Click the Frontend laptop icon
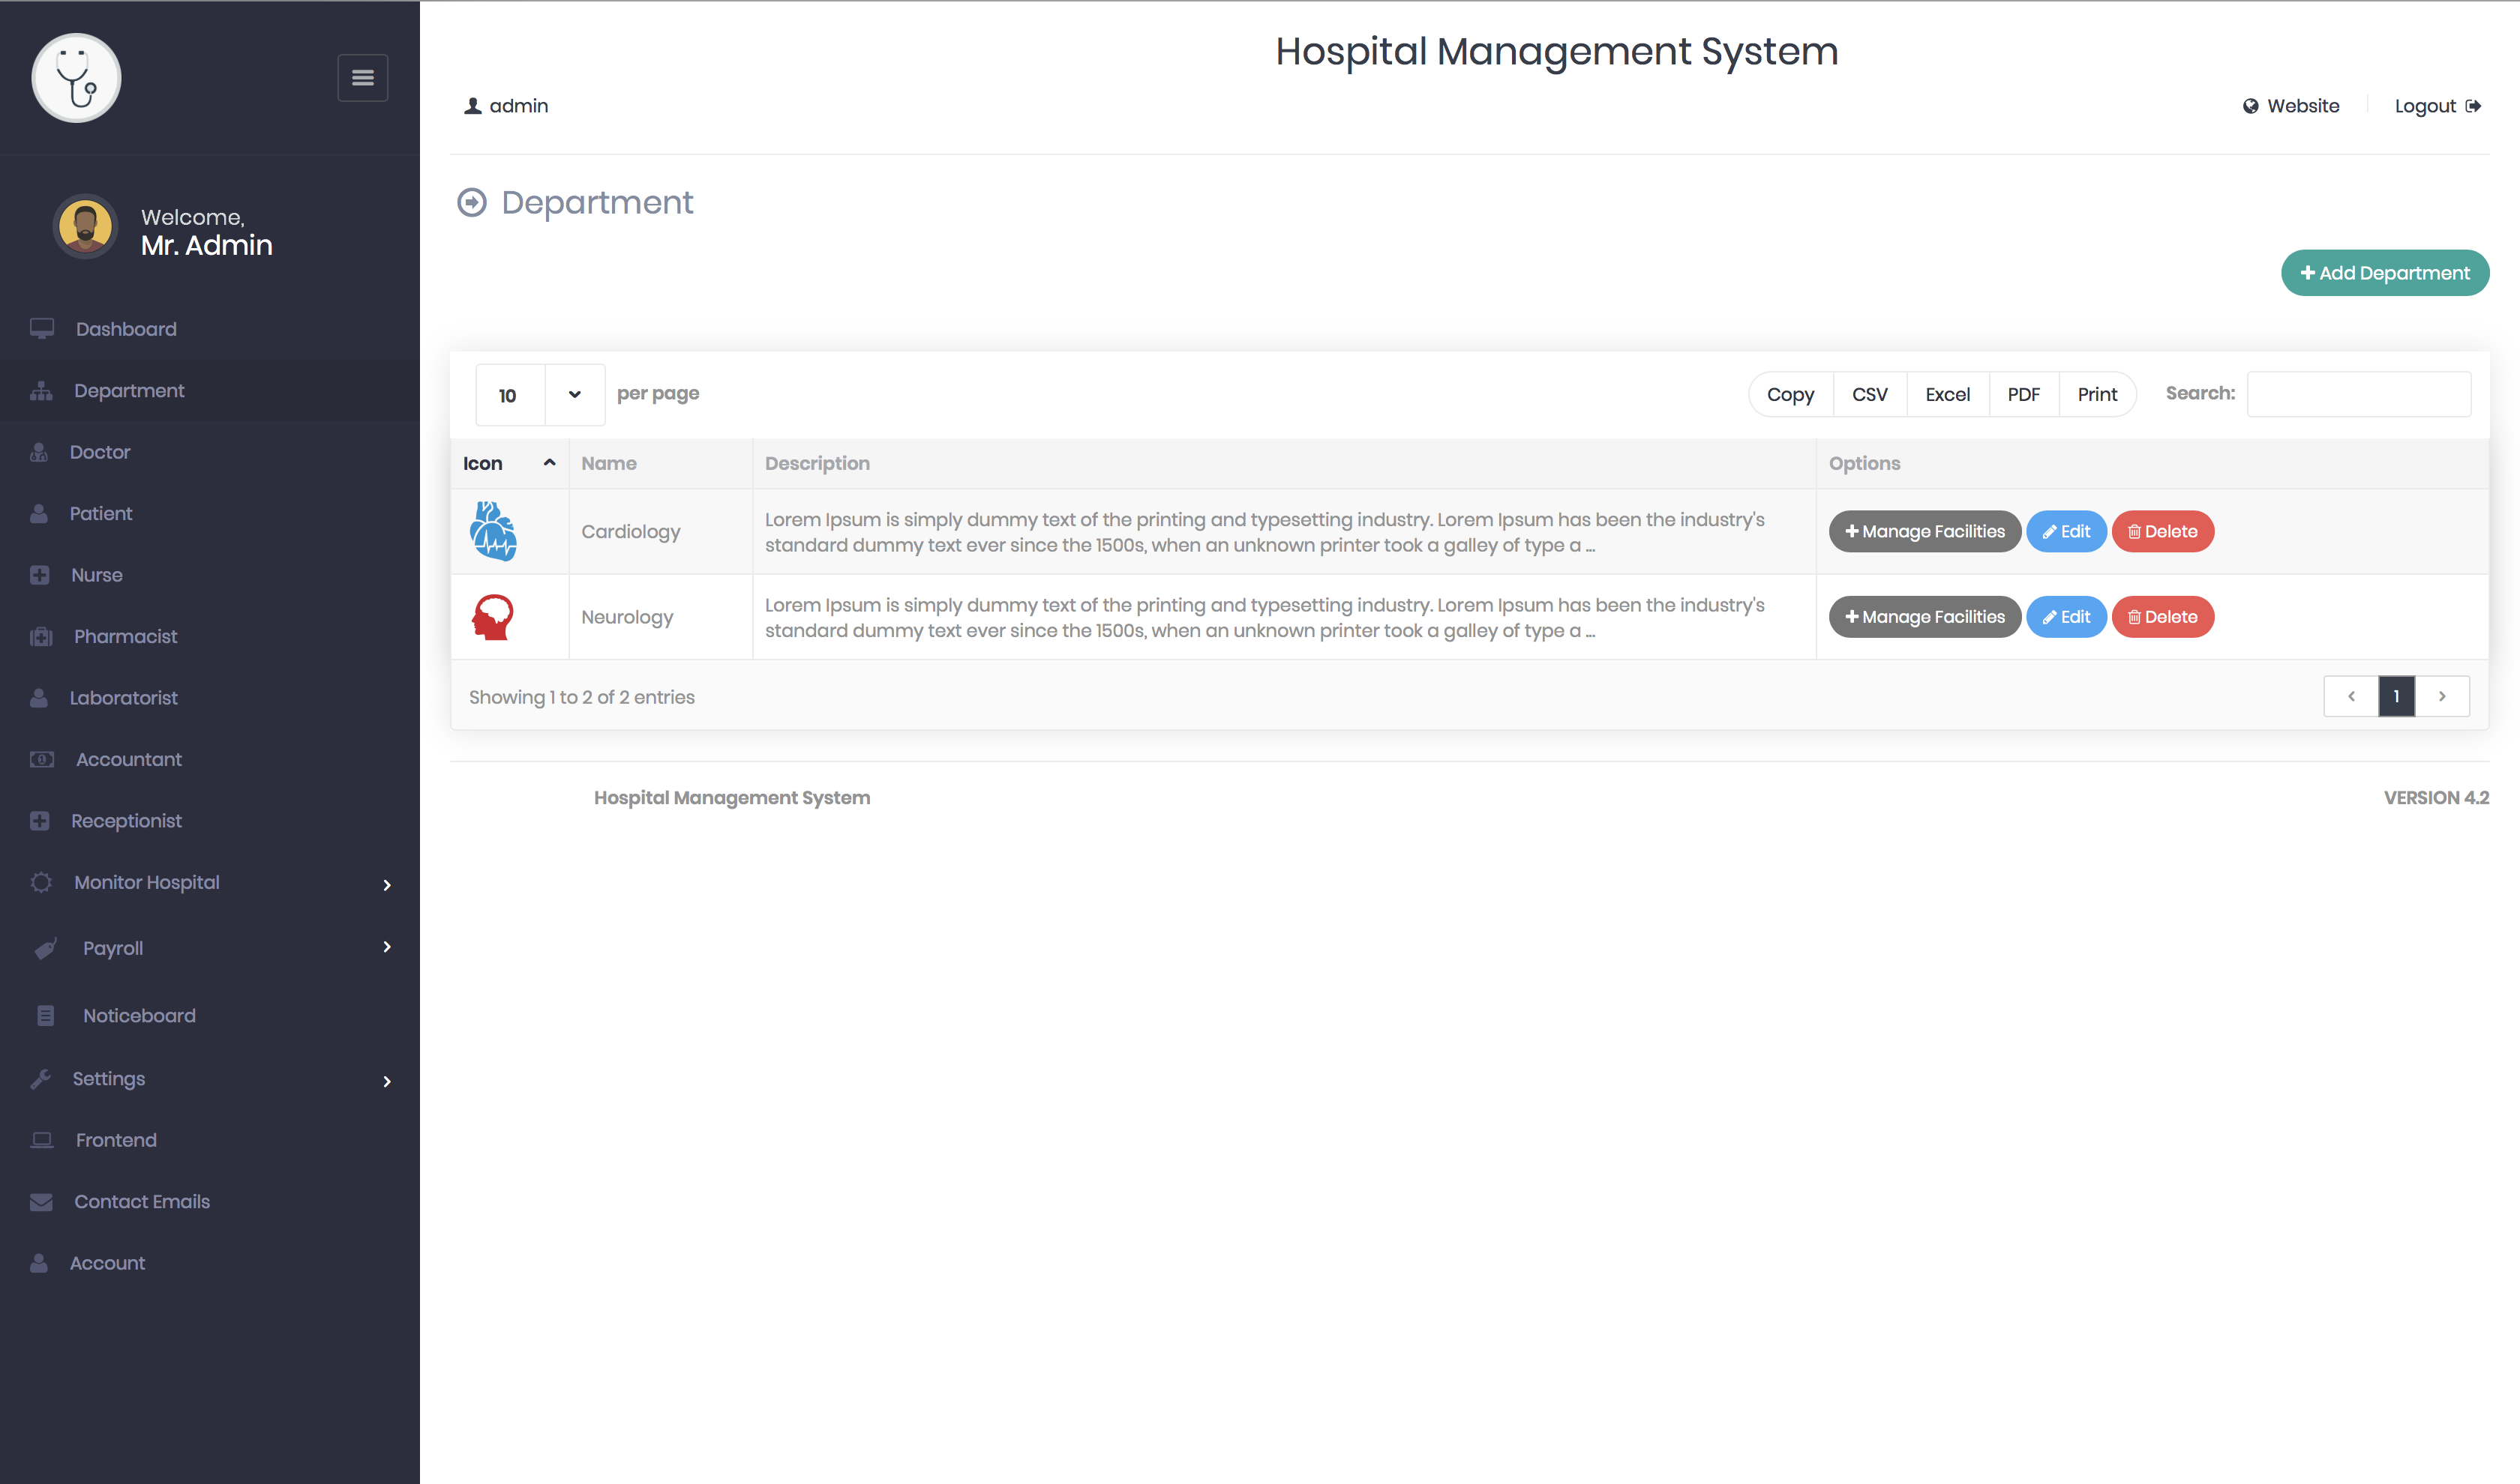This screenshot has width=2520, height=1484. [x=41, y=1141]
